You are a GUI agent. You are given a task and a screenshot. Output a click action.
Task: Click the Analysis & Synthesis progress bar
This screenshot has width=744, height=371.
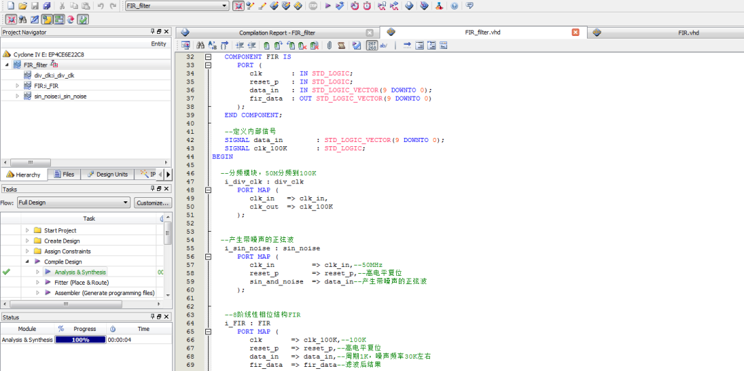tap(81, 340)
